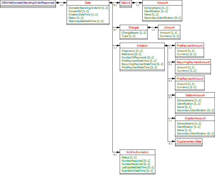Image resolution: width=215 pixels, height=179 pixels.
Task: Click the arrowhead pointing into DebtorAccount box
Action: (x=173, y=95)
